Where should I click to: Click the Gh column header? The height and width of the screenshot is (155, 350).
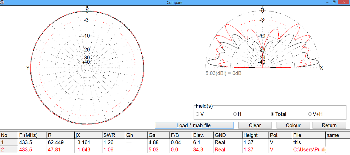click(136, 135)
